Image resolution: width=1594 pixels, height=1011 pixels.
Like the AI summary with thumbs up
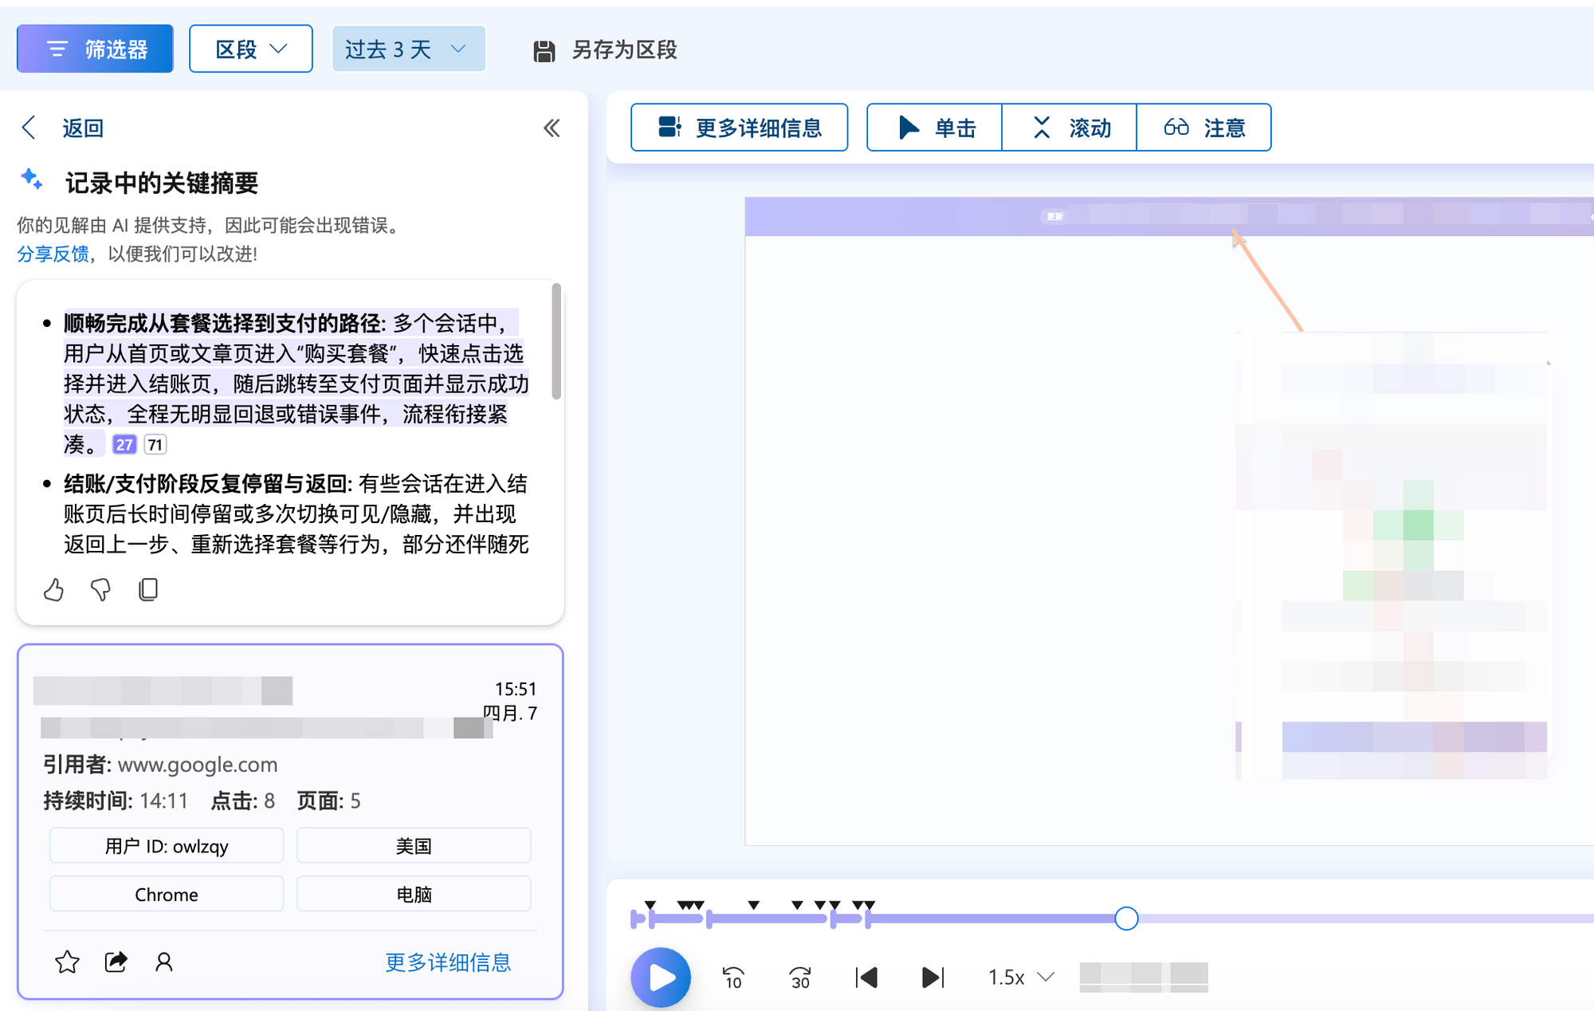tap(53, 590)
